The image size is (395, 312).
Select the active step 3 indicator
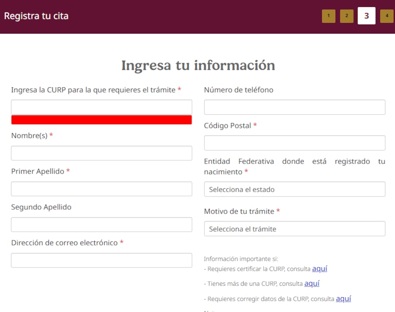[366, 16]
